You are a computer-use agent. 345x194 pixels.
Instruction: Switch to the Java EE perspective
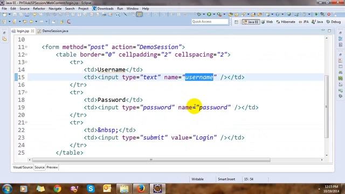coord(251,22)
